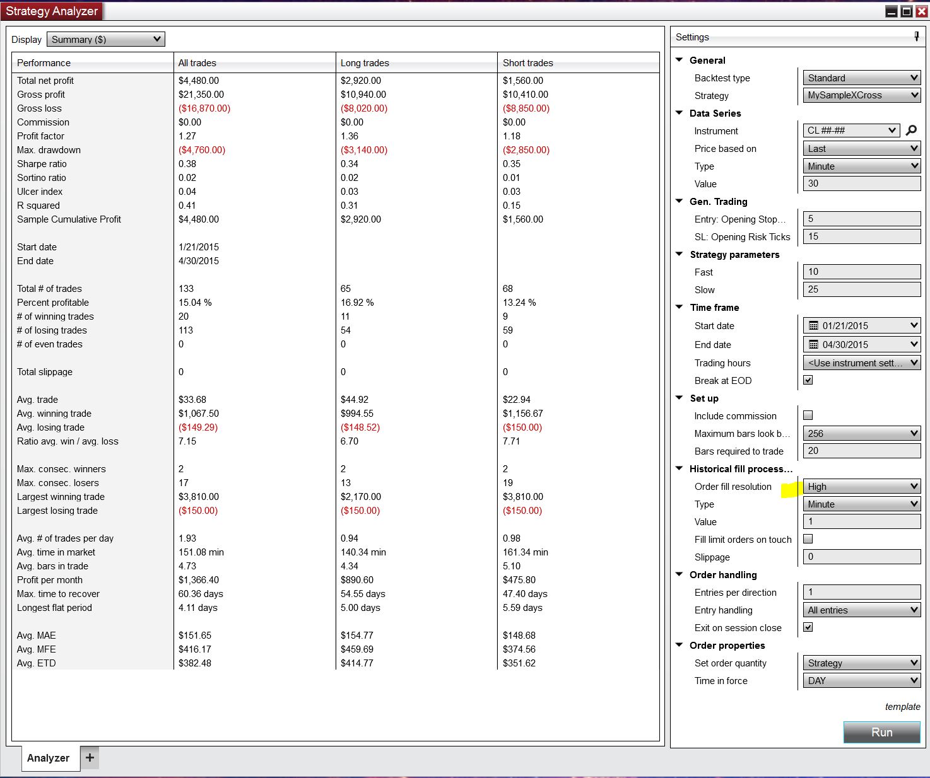Open the Price based on dropdown
This screenshot has width=930, height=778.
pos(861,149)
